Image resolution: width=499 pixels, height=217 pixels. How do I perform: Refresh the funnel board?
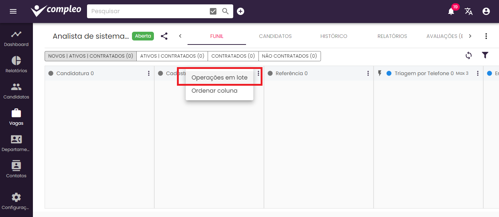click(x=468, y=55)
